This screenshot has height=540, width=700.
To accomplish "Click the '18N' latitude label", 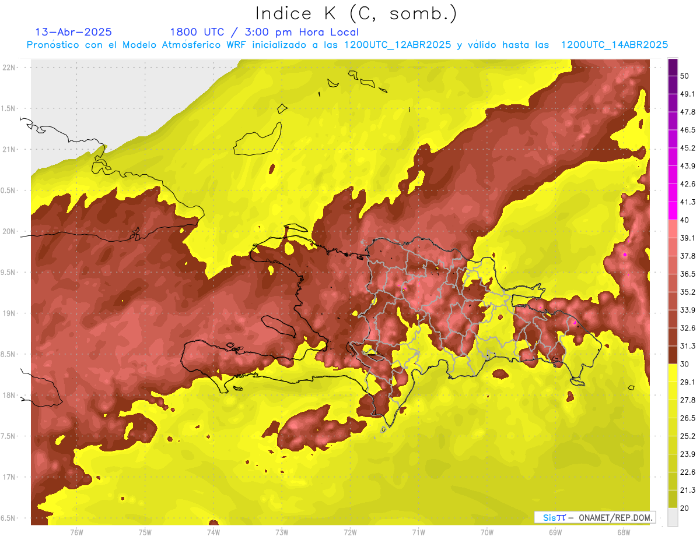I will coord(9,395).
